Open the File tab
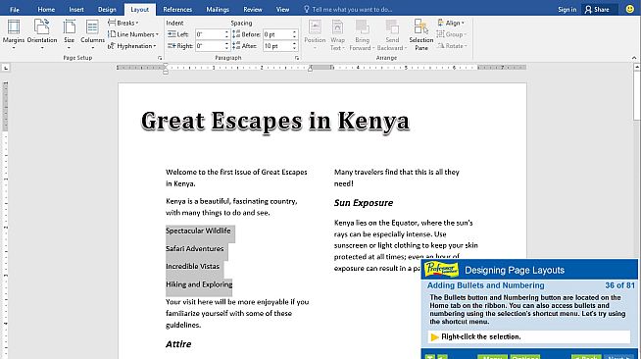 [15, 10]
